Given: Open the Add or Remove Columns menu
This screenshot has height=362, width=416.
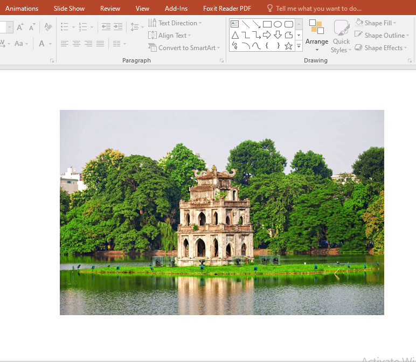Looking at the screenshot, I should click(x=119, y=44).
